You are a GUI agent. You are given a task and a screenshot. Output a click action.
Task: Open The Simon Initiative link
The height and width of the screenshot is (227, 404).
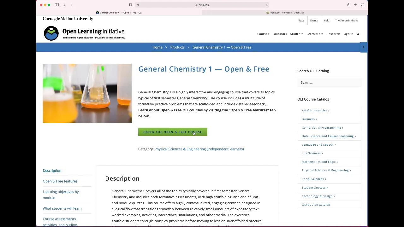pyautogui.click(x=347, y=20)
